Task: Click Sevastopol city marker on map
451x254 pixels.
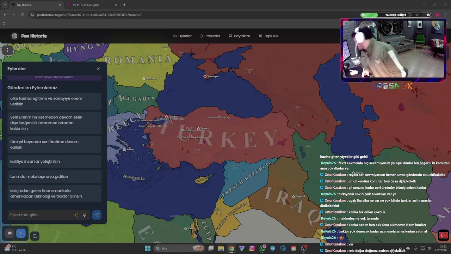Action: (x=205, y=77)
